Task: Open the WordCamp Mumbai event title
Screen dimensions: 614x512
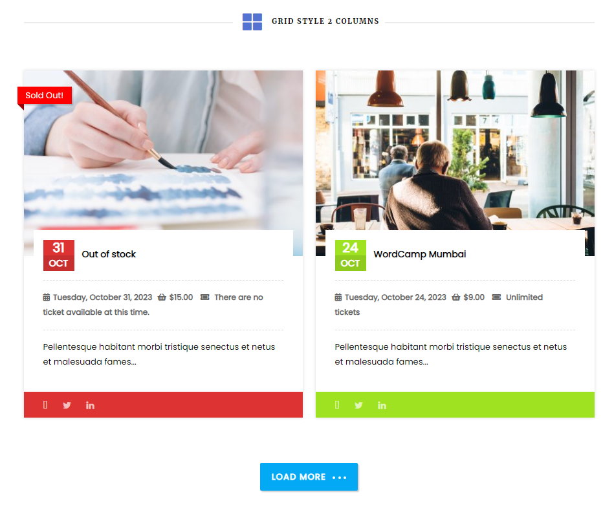Action: pos(420,254)
